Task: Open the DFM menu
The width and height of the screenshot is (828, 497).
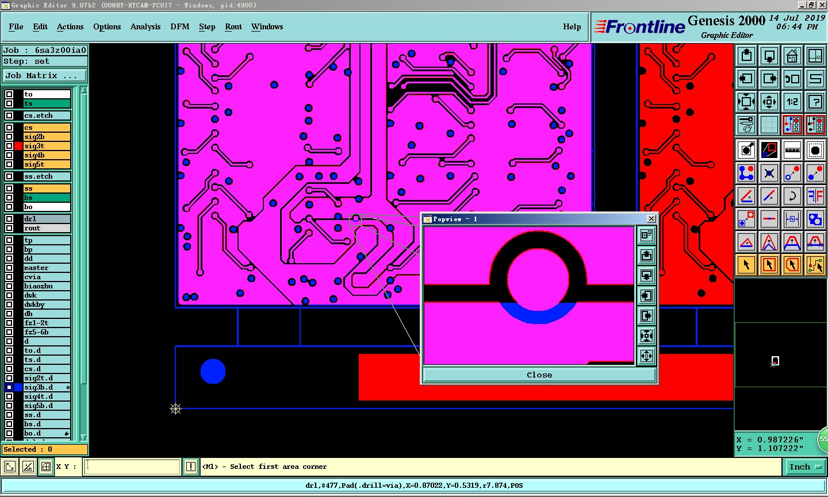Action: 180,26
